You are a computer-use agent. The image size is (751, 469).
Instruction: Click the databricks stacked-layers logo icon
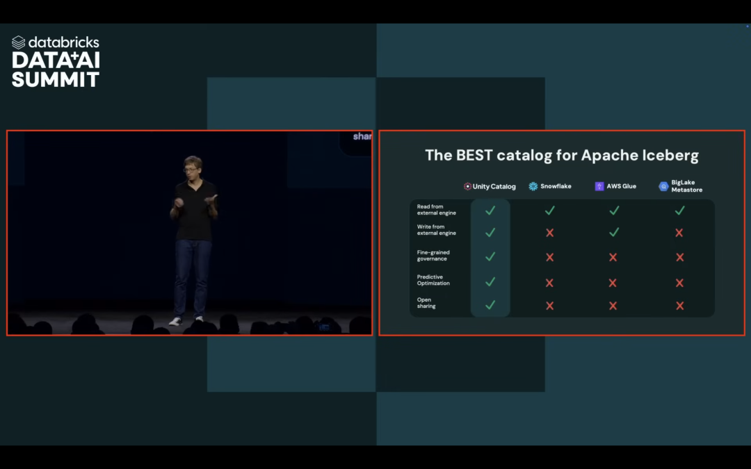18,42
